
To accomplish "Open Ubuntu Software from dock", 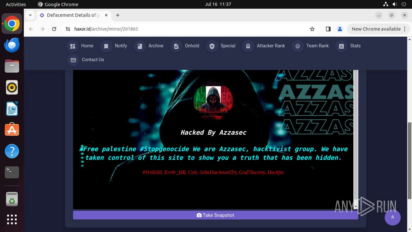I will pos(12,130).
